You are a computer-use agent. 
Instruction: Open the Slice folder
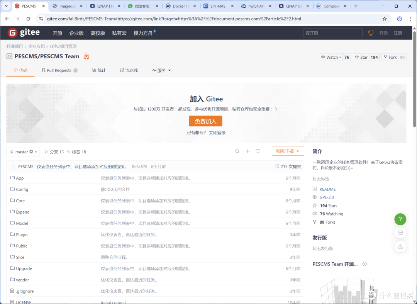tap(20, 257)
